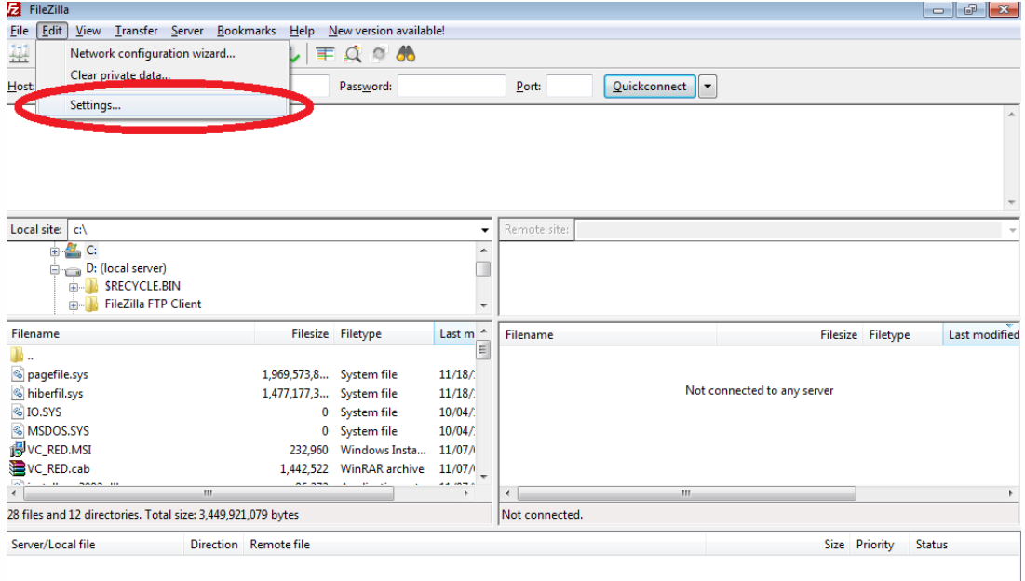Click the synchronized browsing toolbar icon

pyautogui.click(x=379, y=54)
